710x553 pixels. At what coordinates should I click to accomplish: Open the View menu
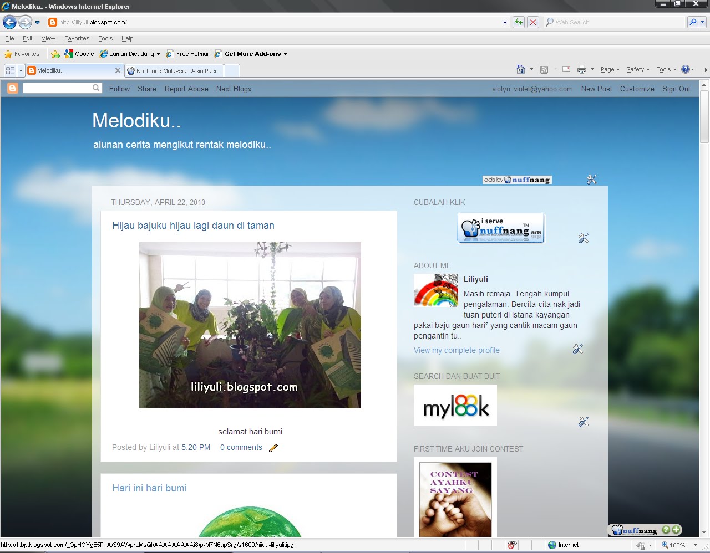point(48,38)
